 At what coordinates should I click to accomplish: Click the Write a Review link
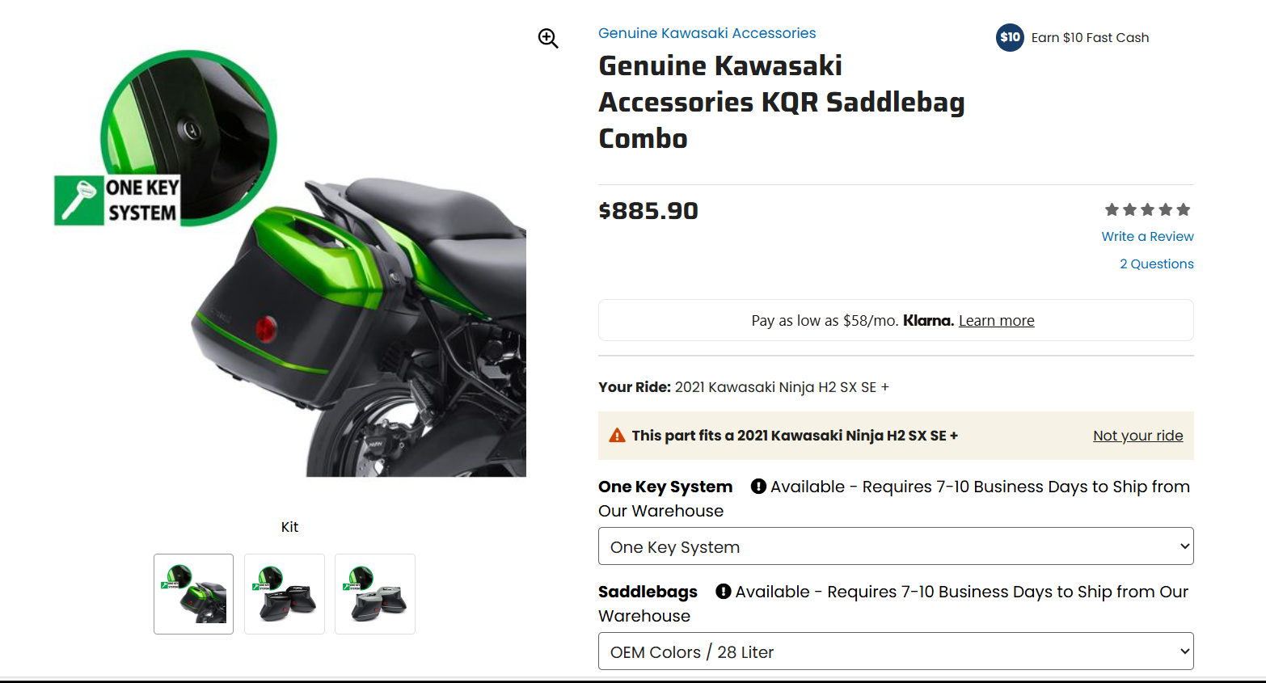[1147, 236]
